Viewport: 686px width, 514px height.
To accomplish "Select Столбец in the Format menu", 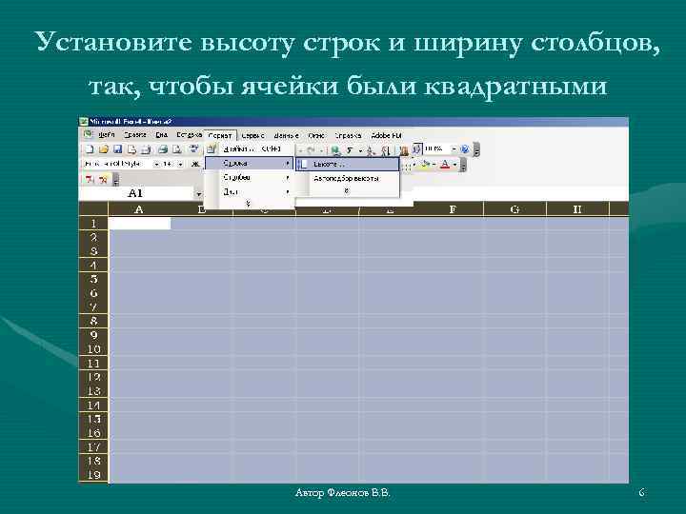I will click(250, 177).
